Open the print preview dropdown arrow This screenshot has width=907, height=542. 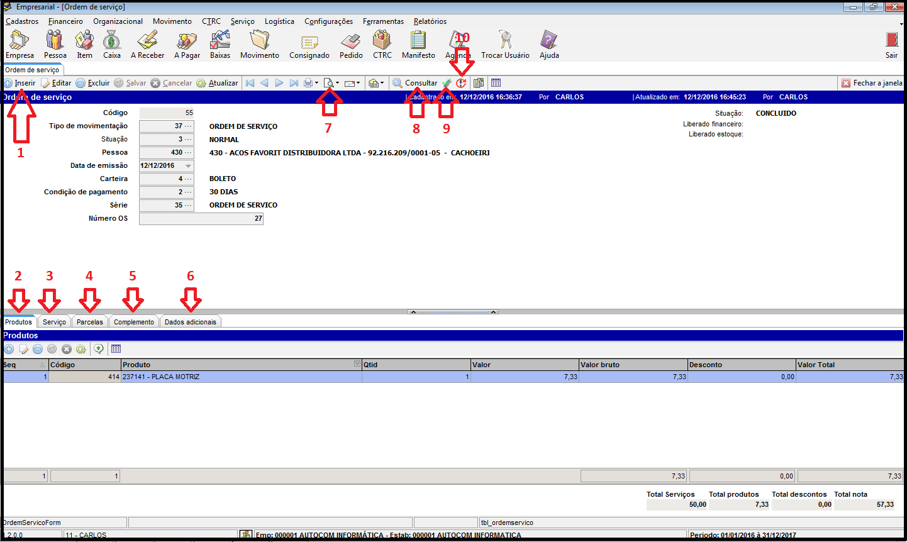point(338,83)
